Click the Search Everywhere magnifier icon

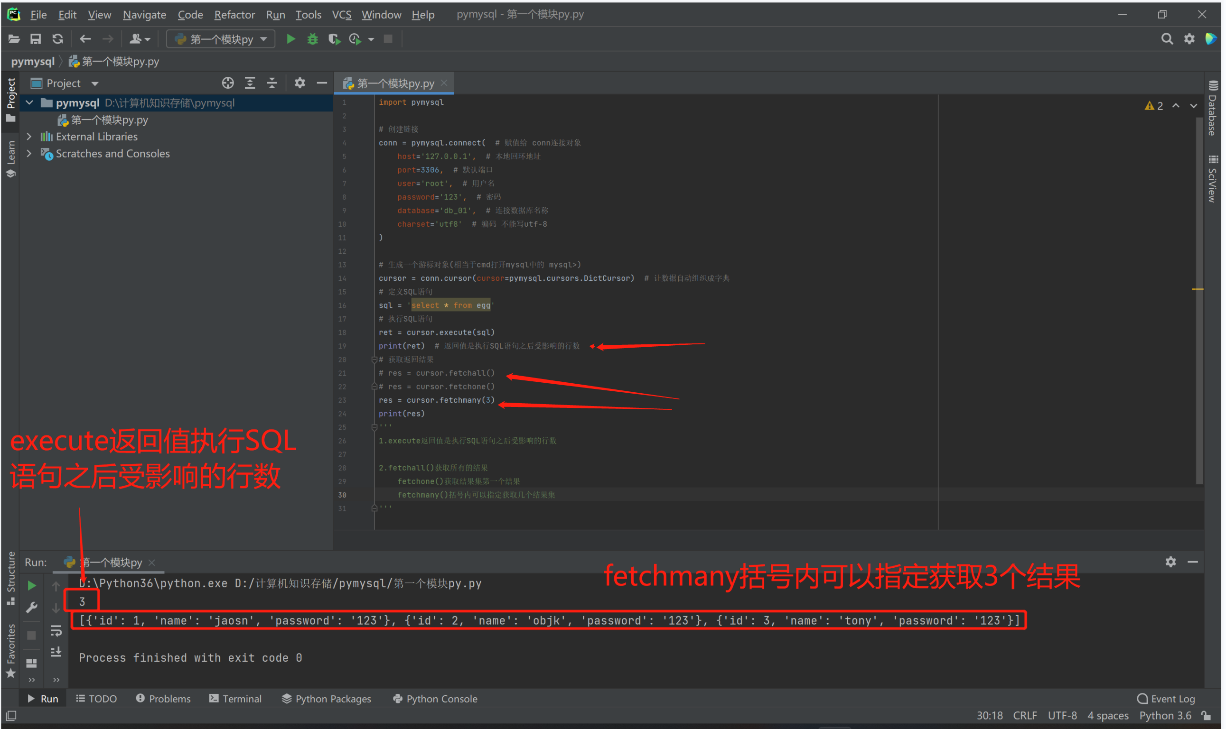click(1167, 39)
